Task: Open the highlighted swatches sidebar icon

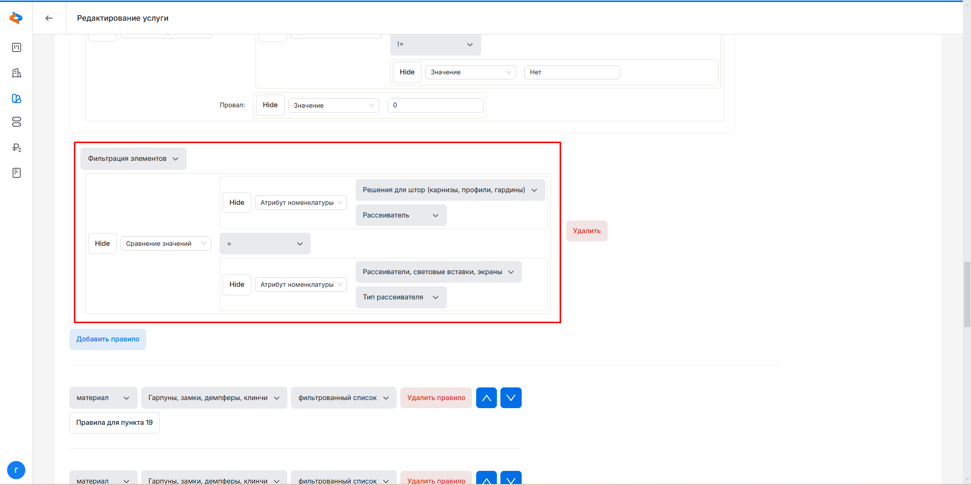Action: pyautogui.click(x=17, y=99)
